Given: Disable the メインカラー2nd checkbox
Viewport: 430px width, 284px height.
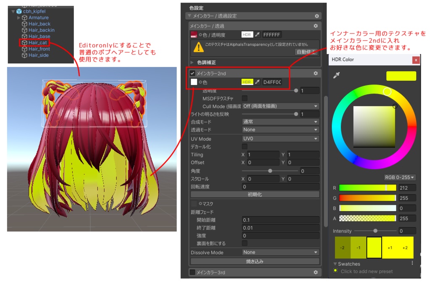Looking at the screenshot, I should [192, 73].
